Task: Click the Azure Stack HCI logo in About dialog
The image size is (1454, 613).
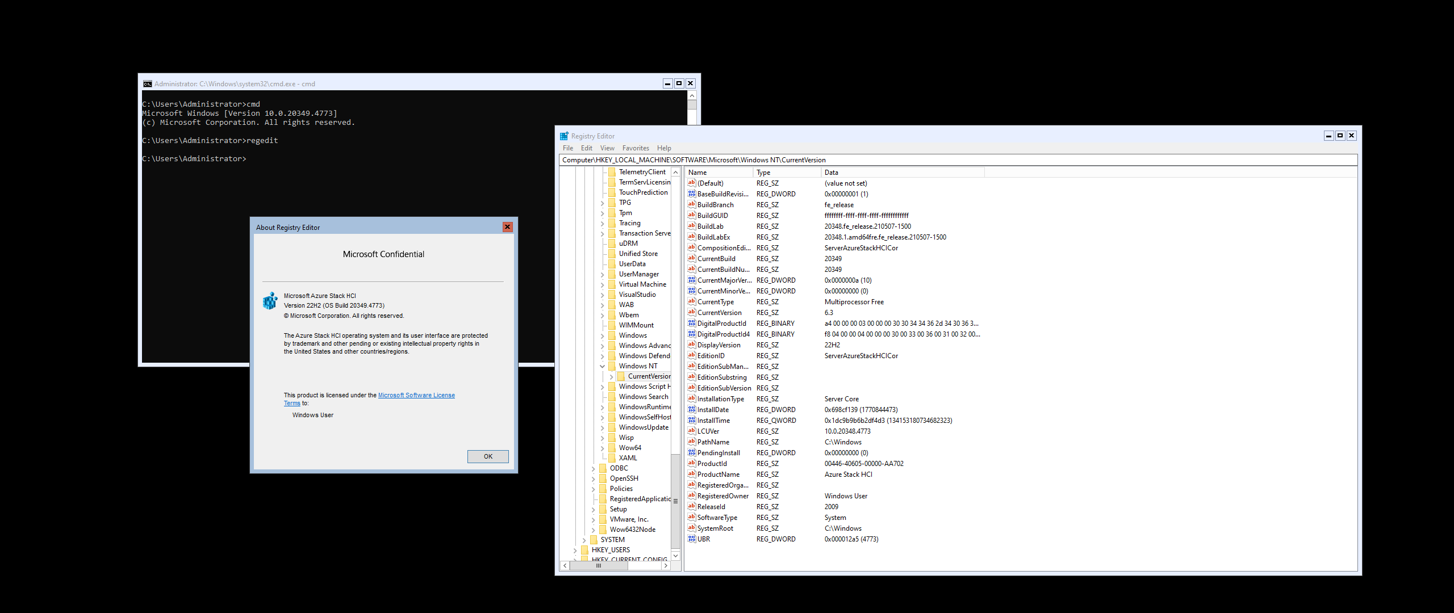Action: tap(270, 301)
